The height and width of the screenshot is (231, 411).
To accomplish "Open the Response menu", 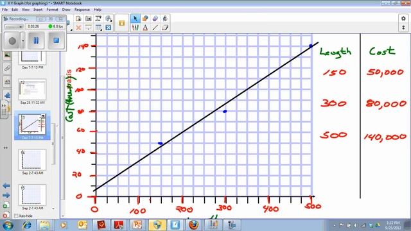I will (82, 10).
